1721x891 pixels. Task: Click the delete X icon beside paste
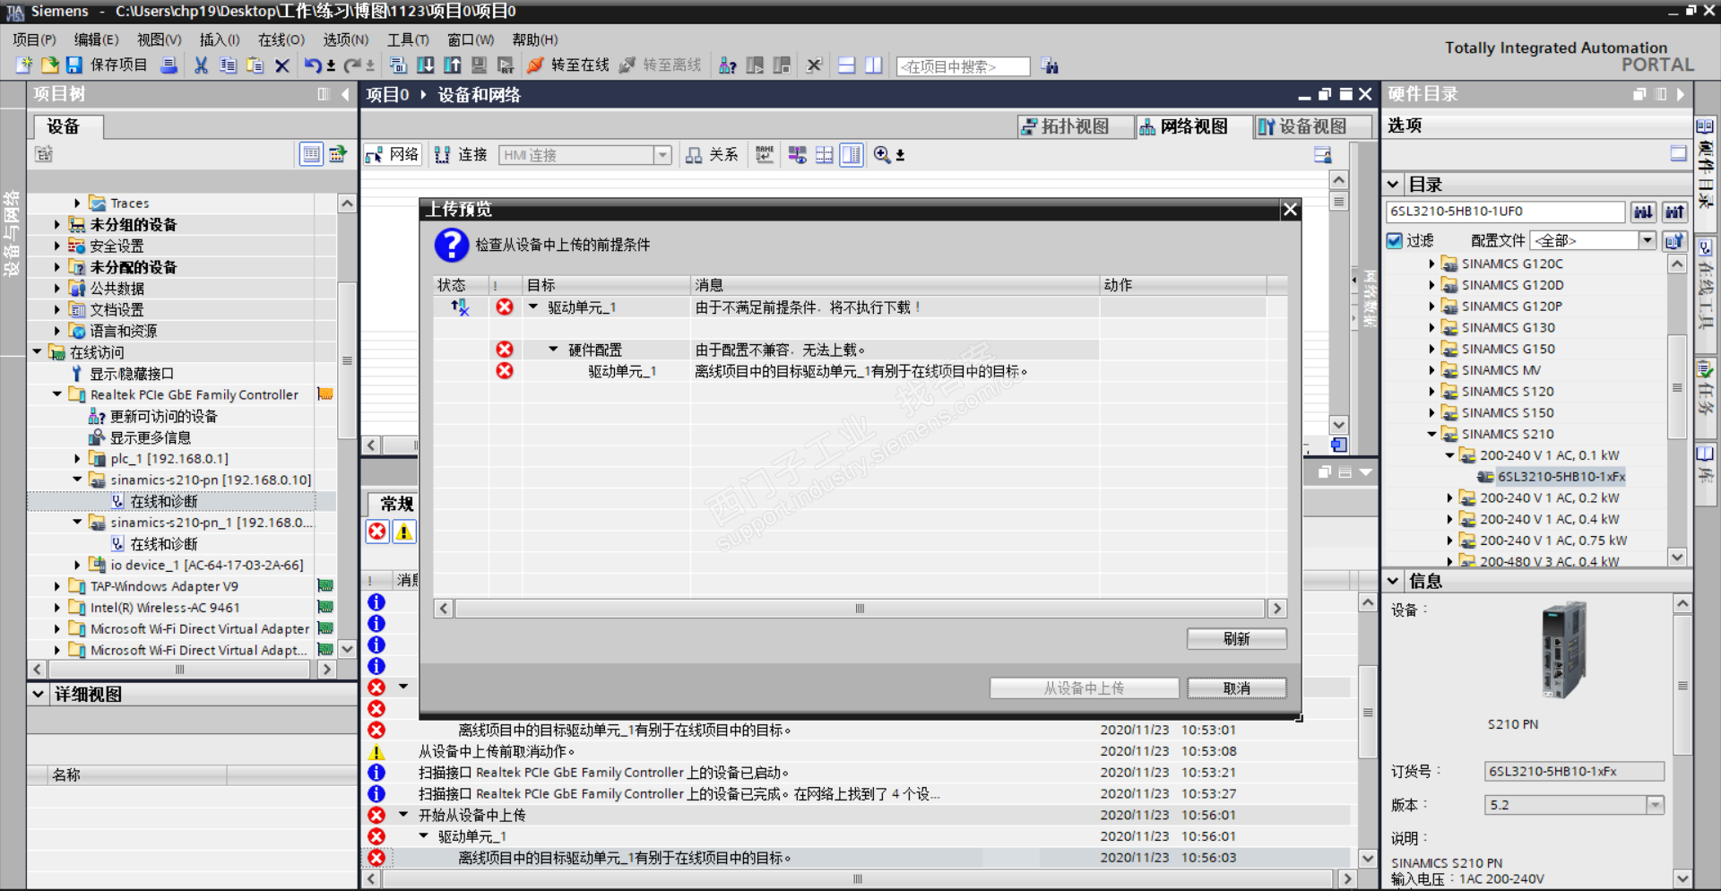281,65
